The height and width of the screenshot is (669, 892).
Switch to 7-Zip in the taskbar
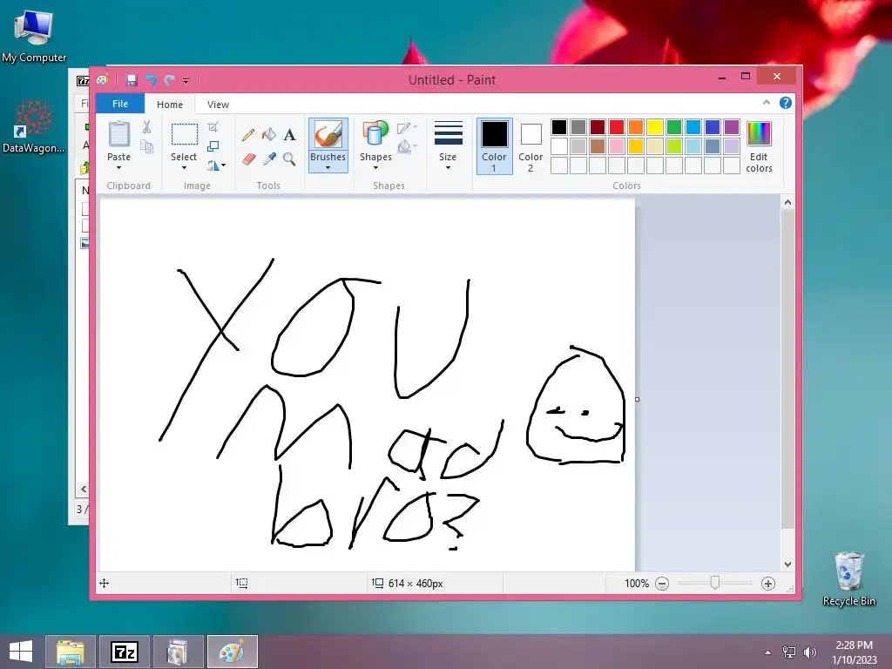[125, 652]
